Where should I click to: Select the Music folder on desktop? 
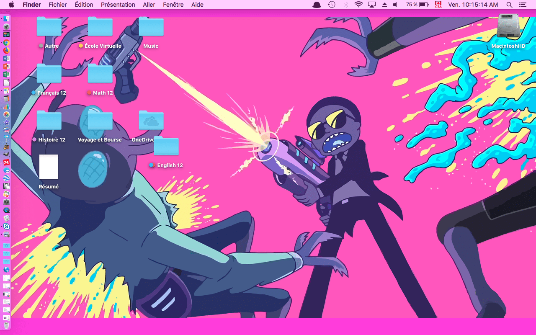[151, 33]
